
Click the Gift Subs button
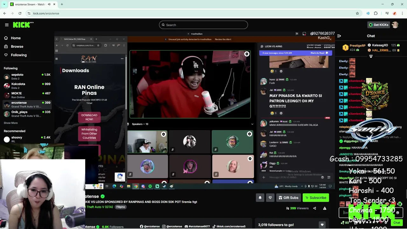(288, 198)
